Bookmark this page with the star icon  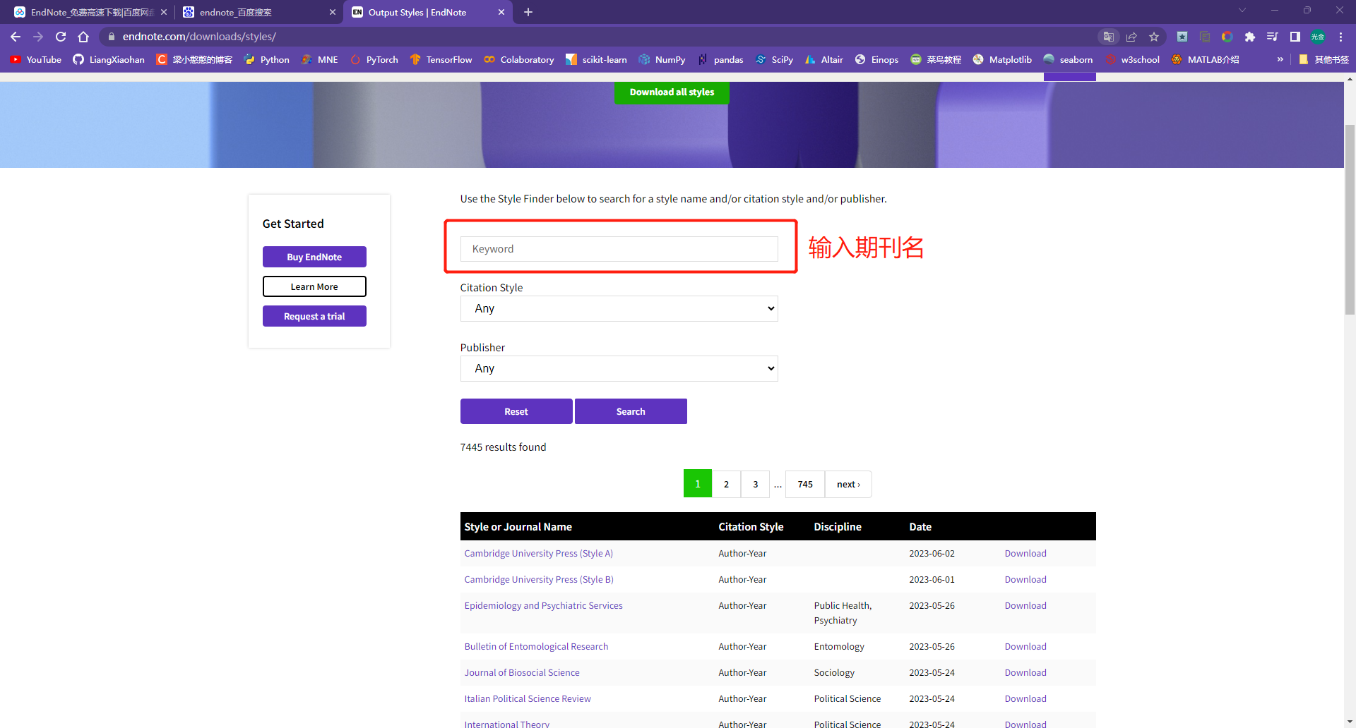pyautogui.click(x=1154, y=37)
